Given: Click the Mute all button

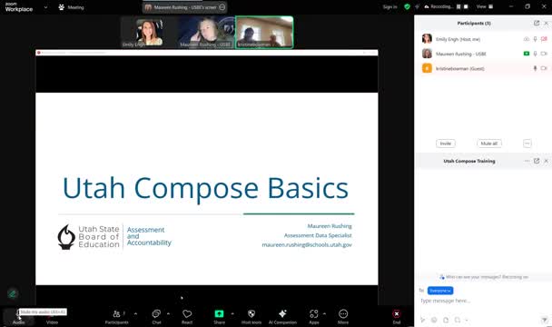Looking at the screenshot, I should coord(489,144).
